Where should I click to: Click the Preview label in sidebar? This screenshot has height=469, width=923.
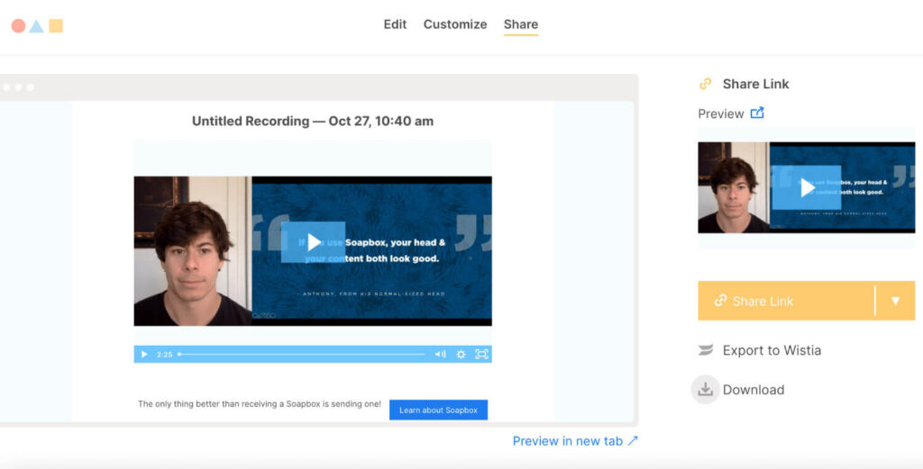click(x=721, y=113)
